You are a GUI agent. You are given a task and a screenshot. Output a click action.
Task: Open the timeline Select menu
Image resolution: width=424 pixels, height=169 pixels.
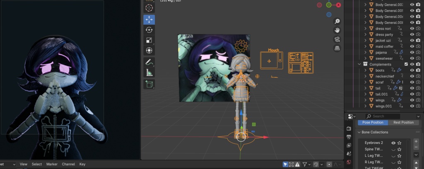37,164
